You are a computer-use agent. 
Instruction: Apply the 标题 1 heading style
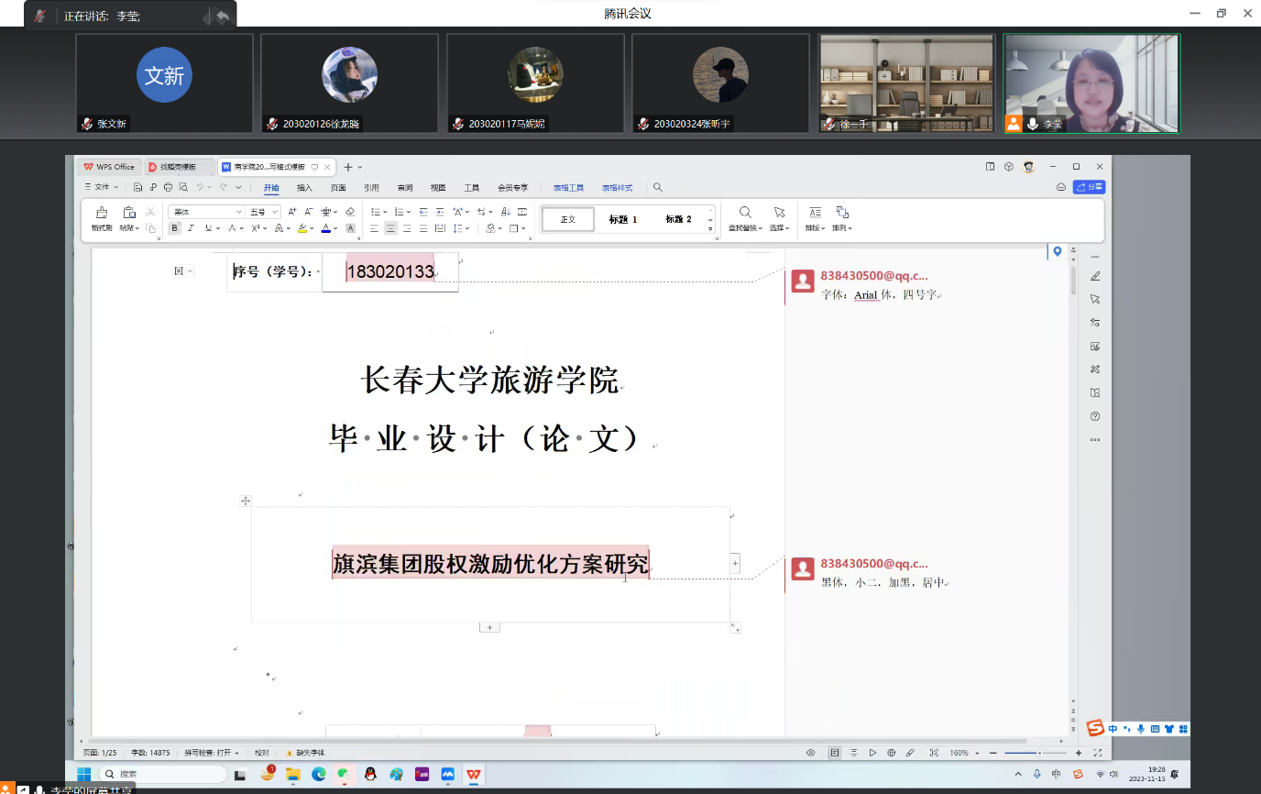[x=622, y=219]
